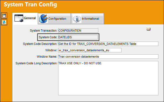Click the System Tran Config title
Image resolution: width=164 pixels, height=102 pixels.
pos(30,5)
